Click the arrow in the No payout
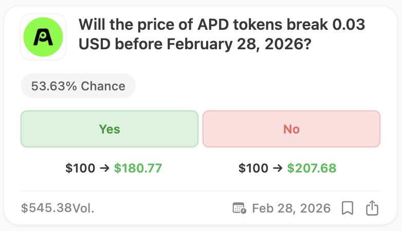 coord(278,168)
